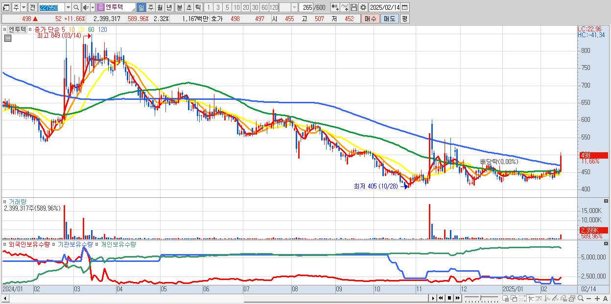Click the 'A' text tool icon at bottom right
Image resolution: width=611 pixels, height=304 pixels.
pyautogui.click(x=605, y=299)
